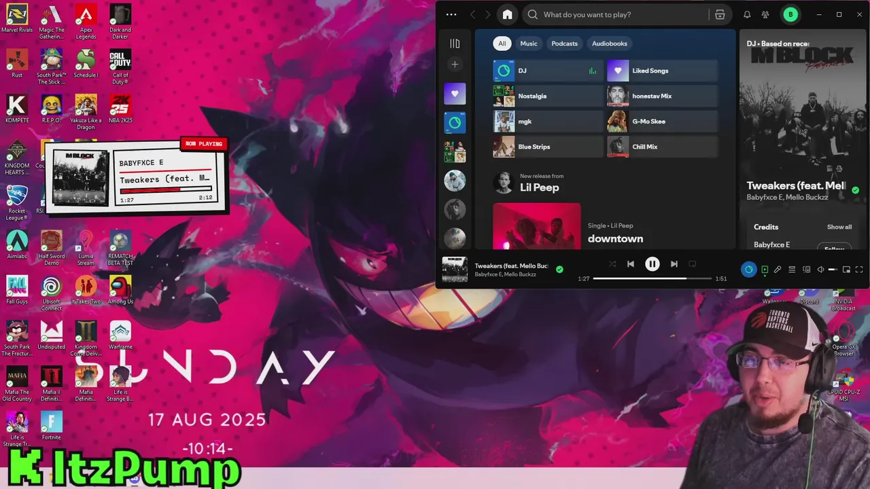This screenshot has width=870, height=489.
Task: Skip to next track
Action: tap(674, 264)
